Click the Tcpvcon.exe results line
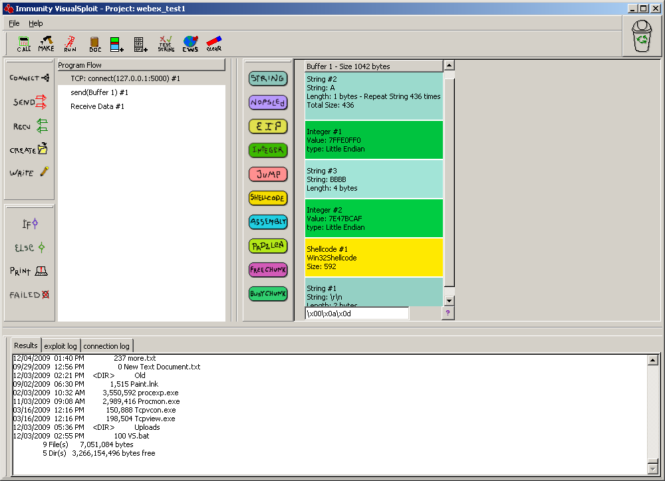 click(94, 410)
